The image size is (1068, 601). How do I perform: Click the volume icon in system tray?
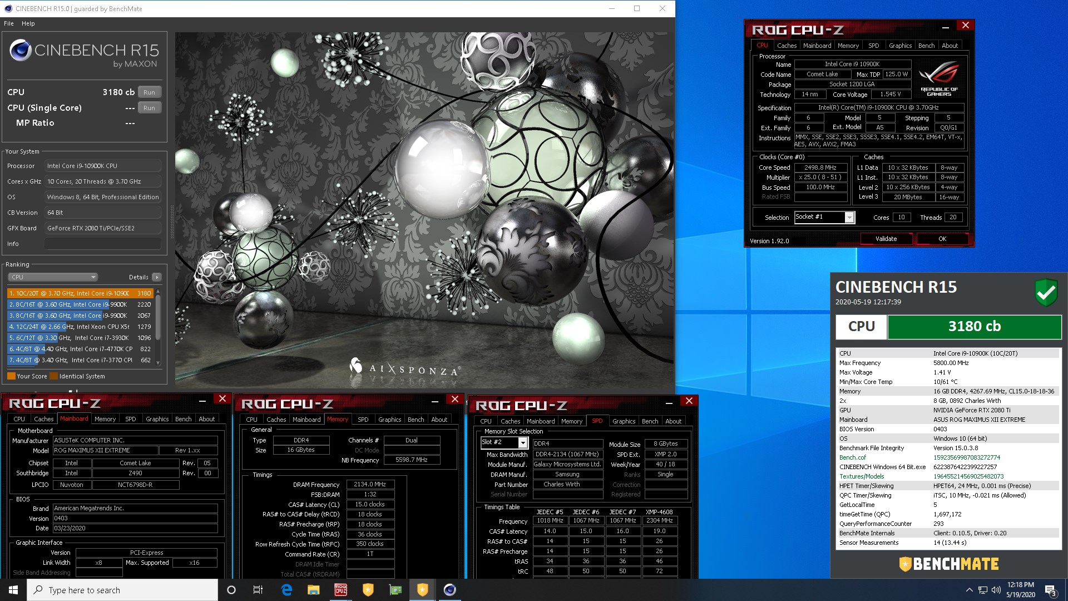pyautogui.click(x=996, y=590)
